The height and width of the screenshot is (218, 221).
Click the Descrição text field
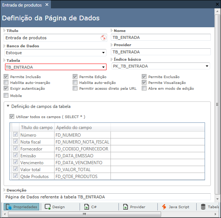(107, 197)
